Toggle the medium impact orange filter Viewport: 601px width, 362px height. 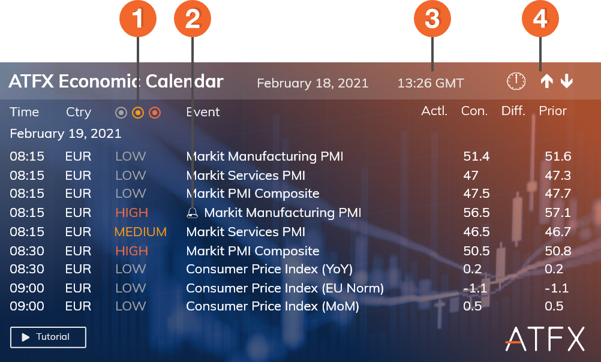pyautogui.click(x=138, y=112)
